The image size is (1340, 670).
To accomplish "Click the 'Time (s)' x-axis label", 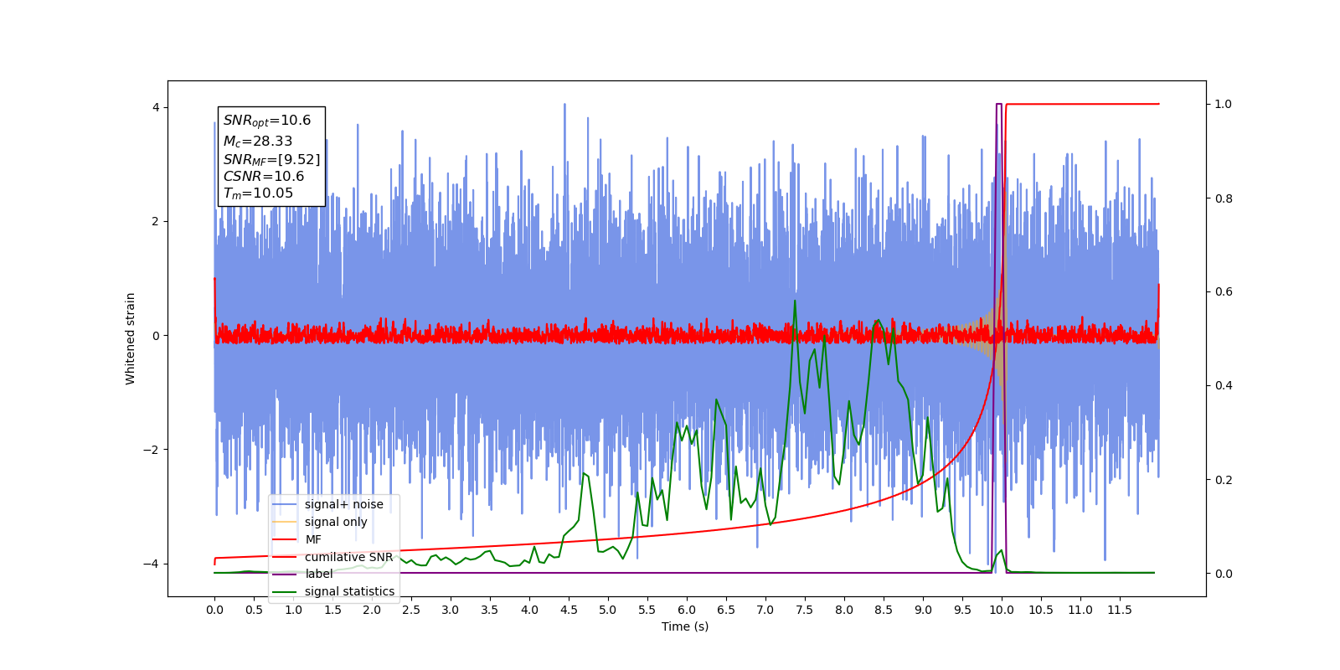I will [685, 626].
